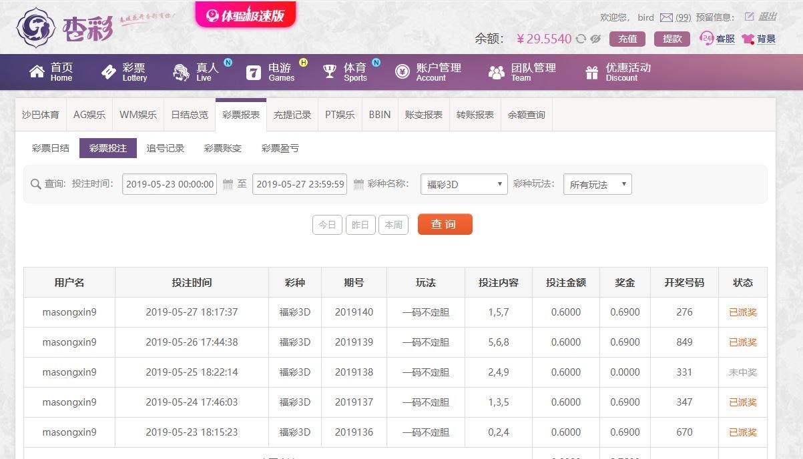Screen dimensions: 803x459
Task: Expand the 福彩3D lottery dropdown
Action: click(x=464, y=184)
